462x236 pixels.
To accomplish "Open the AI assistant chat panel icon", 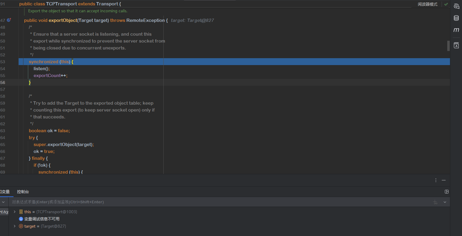I will pyautogui.click(x=456, y=6).
